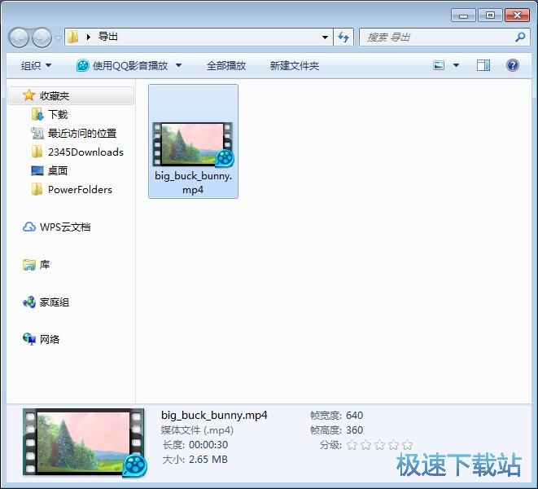This screenshot has height=489, width=538.
Task: Rate the video three stars
Action: (x=379, y=445)
